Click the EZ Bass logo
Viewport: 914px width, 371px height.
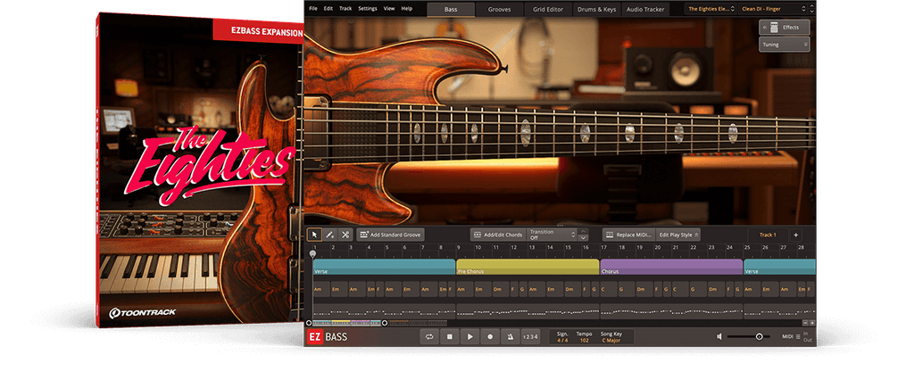click(x=328, y=336)
